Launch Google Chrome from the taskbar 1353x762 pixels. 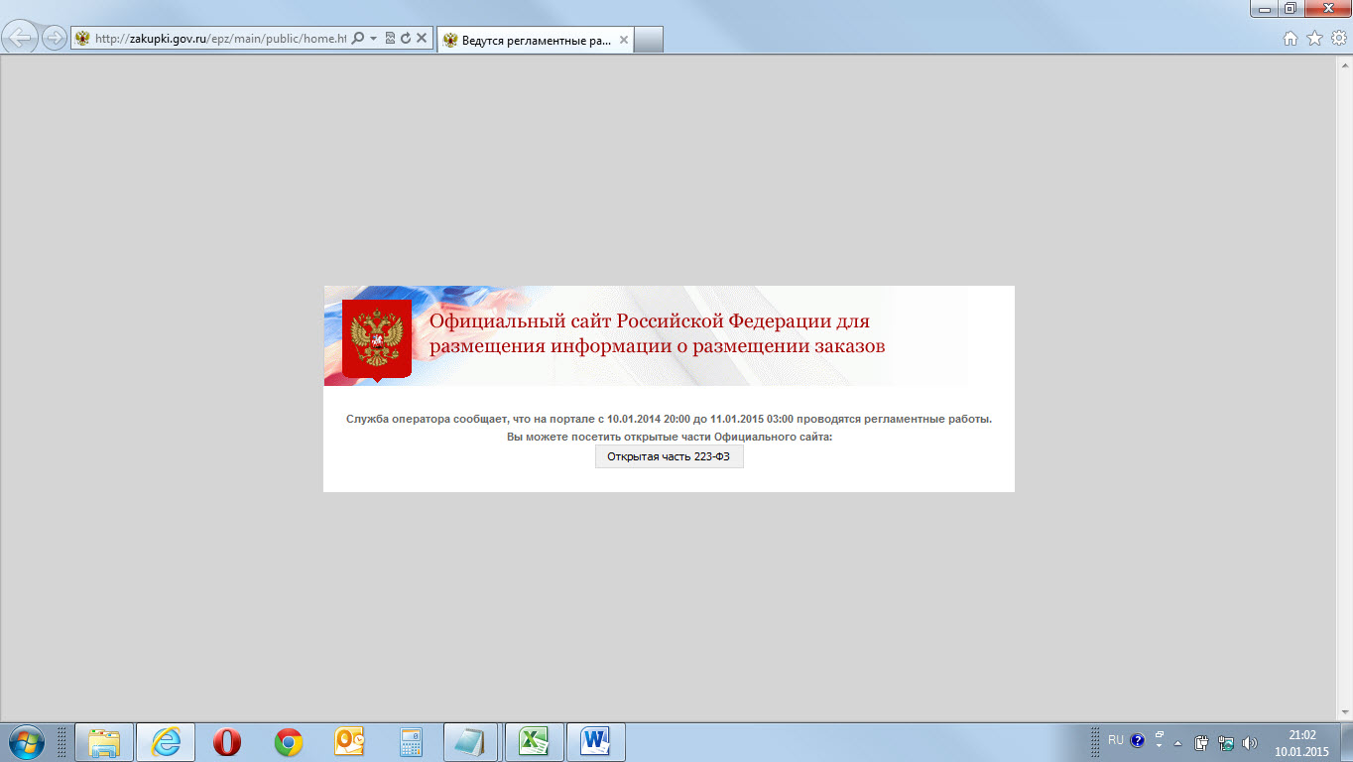(x=289, y=742)
